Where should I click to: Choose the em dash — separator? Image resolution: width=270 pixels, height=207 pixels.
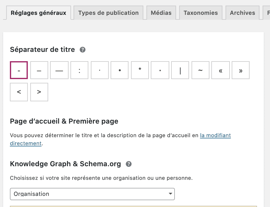point(59,70)
